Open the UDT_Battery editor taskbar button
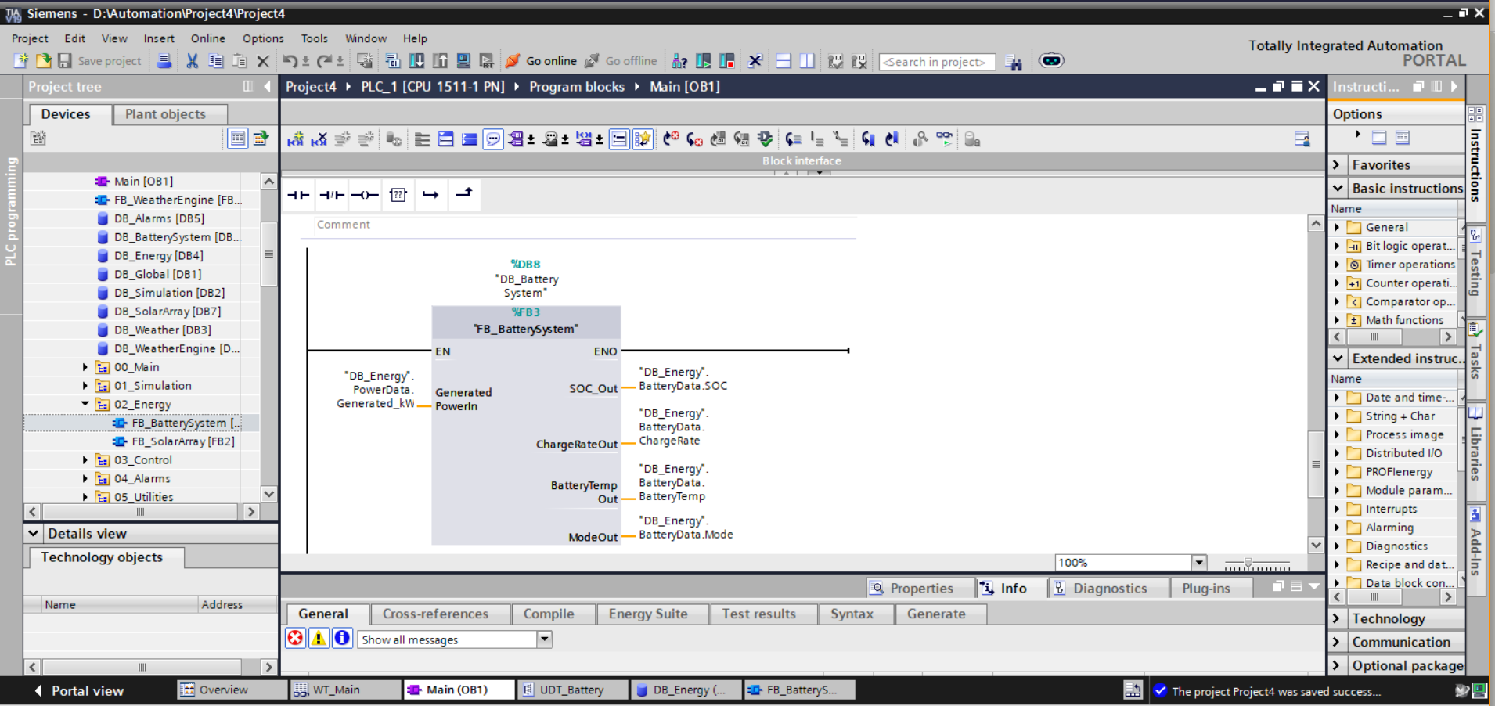 (x=572, y=690)
